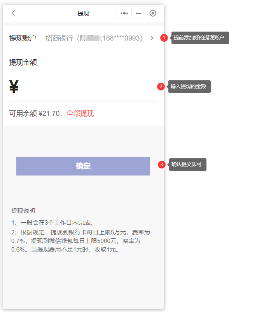Click the 提前添加好的提现账户 tooltip
The width and height of the screenshot is (271, 312).
pyautogui.click(x=200, y=38)
